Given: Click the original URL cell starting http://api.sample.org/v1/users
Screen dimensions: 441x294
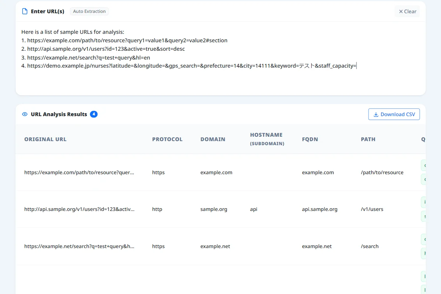Looking at the screenshot, I should coord(79,209).
